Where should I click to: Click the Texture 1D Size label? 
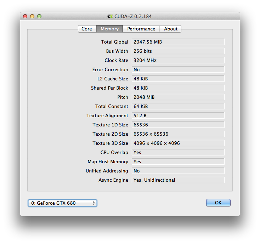pyautogui.click(x=110, y=125)
